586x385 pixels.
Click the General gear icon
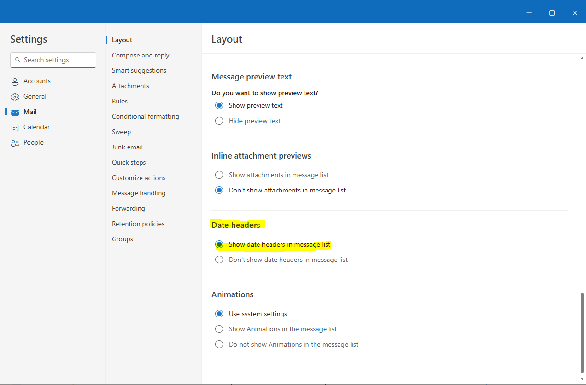pos(15,97)
